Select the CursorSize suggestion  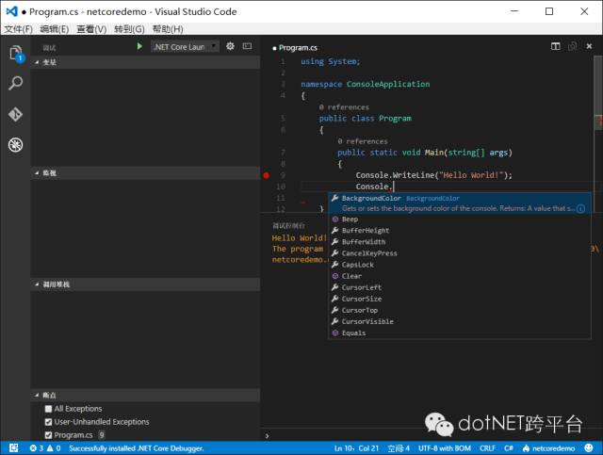tap(459, 299)
